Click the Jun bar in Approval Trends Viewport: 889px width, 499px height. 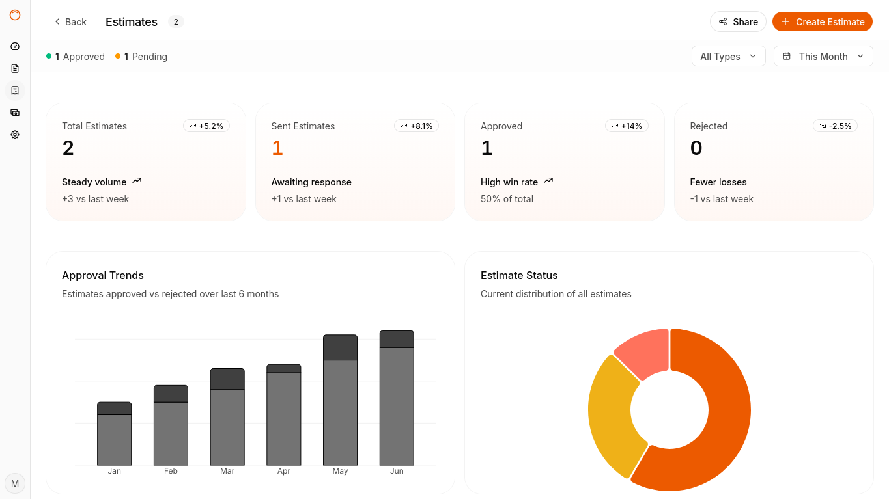pos(397,398)
